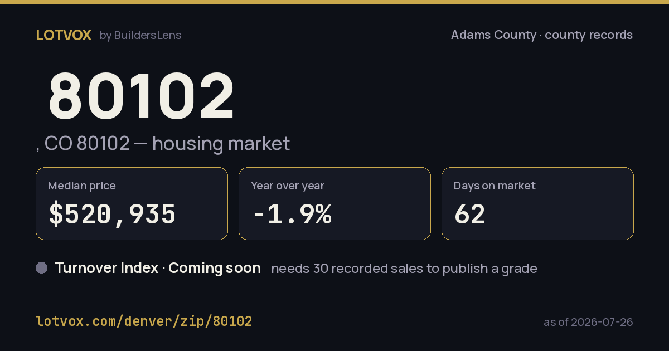Click the gold accent bar at top
Screen dimensions: 669x351
coord(334,2)
